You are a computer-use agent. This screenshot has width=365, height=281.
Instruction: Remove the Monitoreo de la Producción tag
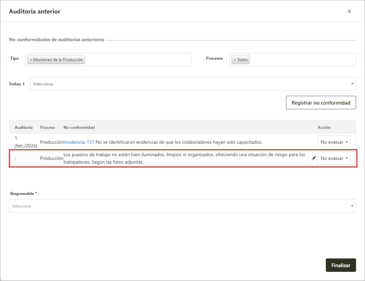coord(31,60)
